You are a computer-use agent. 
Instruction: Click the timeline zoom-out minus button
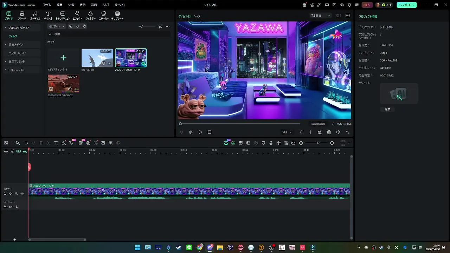[x=301, y=143]
